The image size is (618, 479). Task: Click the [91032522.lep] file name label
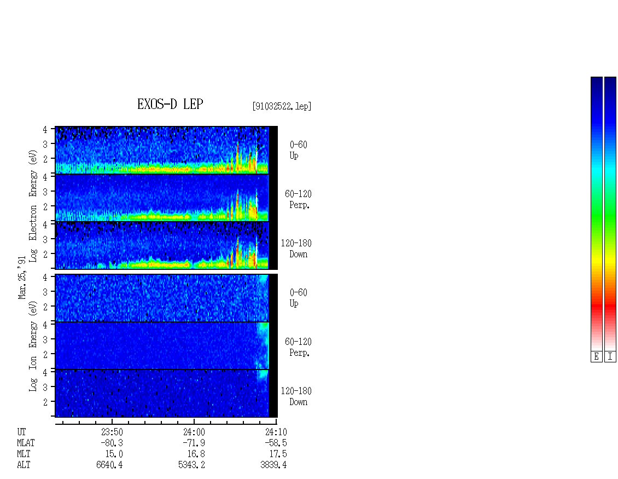click(282, 106)
